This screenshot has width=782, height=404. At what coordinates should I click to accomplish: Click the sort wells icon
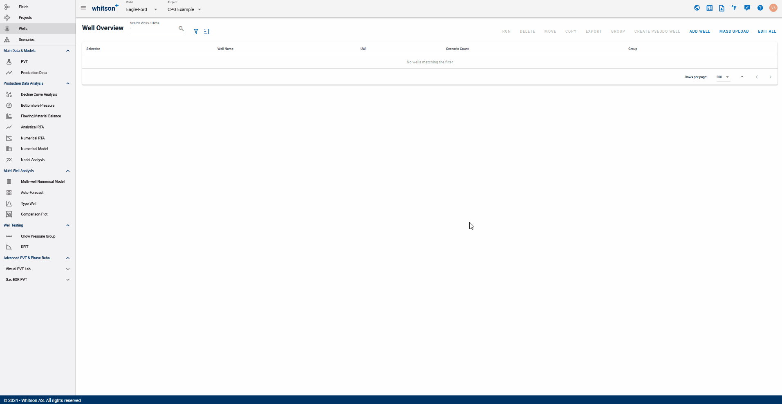pos(207,31)
